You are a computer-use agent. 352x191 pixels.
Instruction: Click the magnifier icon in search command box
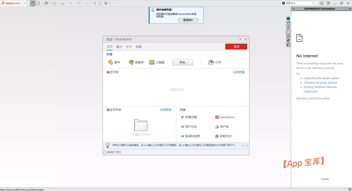(313, 3)
